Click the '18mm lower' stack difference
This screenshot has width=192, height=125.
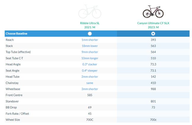pos(90,46)
